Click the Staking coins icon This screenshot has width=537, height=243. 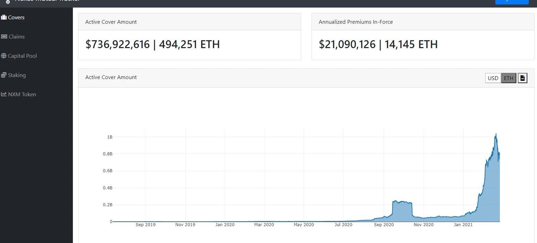coord(4,75)
